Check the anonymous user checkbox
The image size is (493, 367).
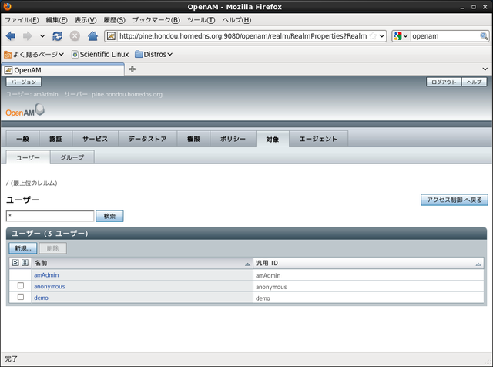pos(21,286)
